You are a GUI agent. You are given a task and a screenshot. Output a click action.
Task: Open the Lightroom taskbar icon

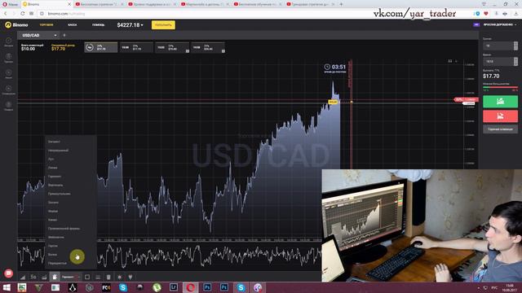click(x=174, y=287)
